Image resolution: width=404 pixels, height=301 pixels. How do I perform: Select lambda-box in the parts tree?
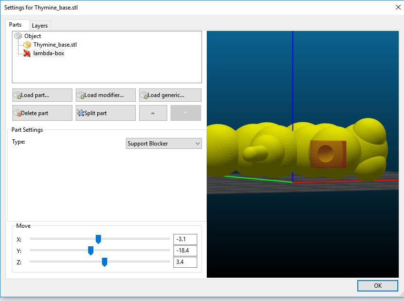[x=49, y=53]
